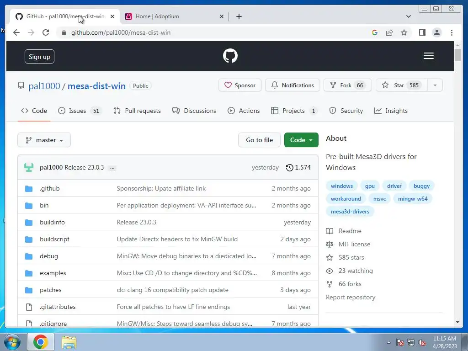Screen dimensions: 468x351
Task: Fork the repository
Action: coord(348,85)
